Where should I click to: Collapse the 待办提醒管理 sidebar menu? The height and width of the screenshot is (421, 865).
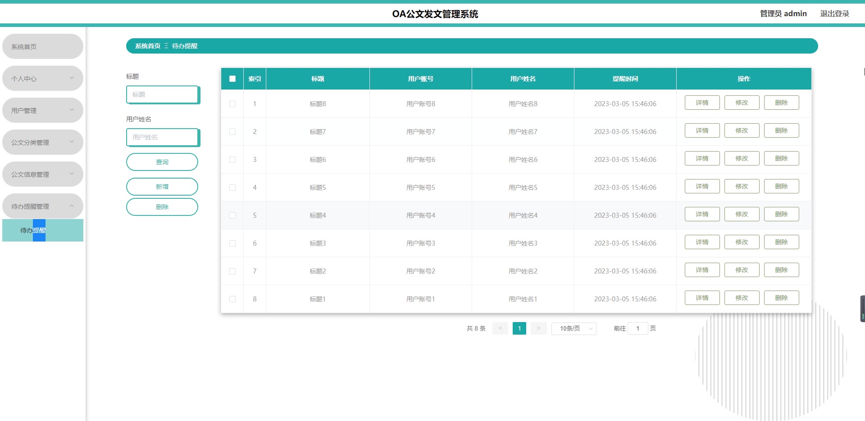pos(43,206)
